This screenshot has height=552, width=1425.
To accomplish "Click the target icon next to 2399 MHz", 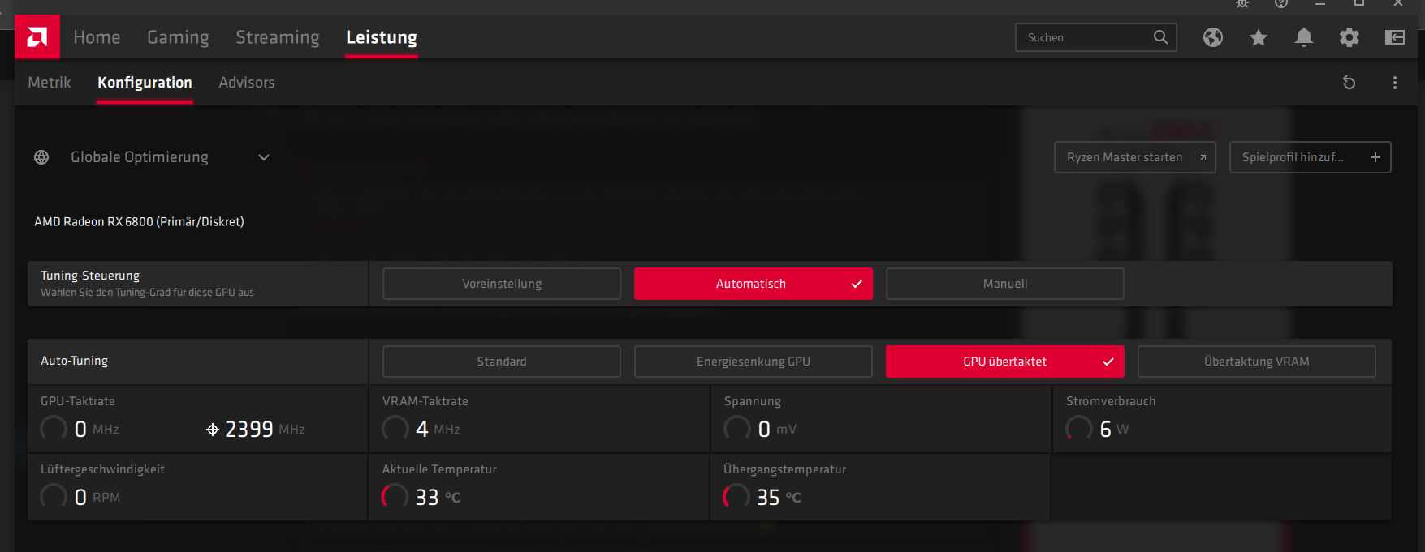I will [x=213, y=430].
